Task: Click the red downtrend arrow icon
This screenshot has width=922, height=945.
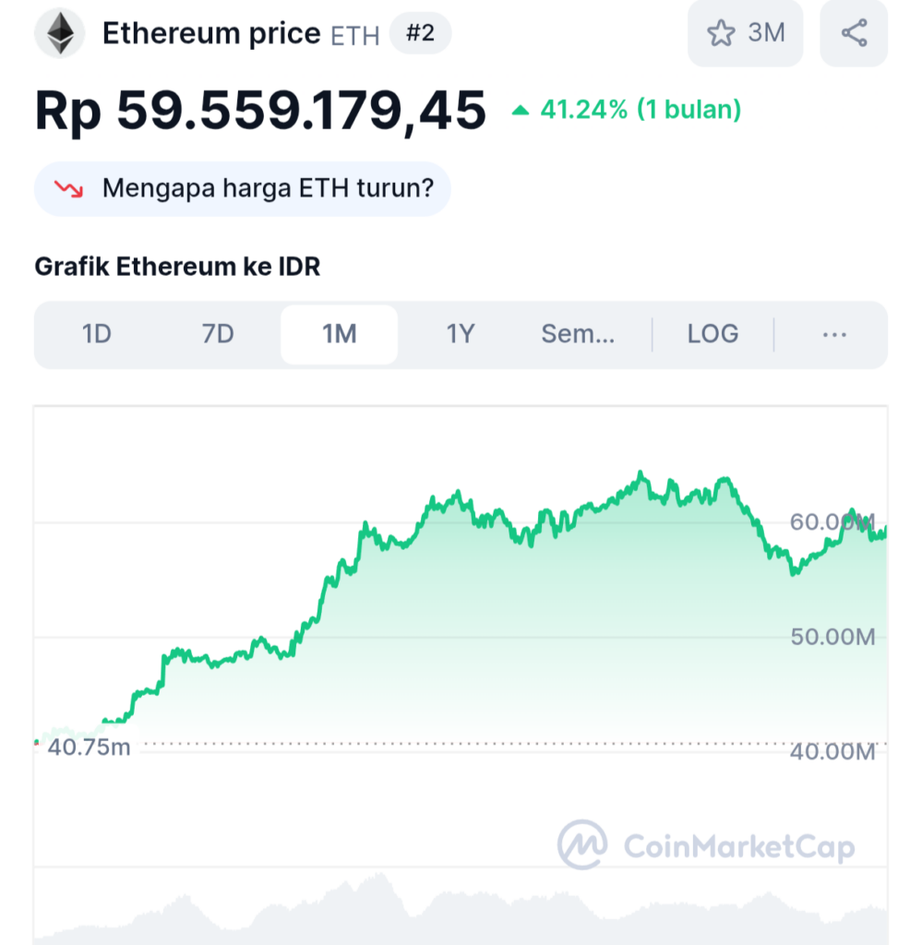Action: click(x=68, y=188)
